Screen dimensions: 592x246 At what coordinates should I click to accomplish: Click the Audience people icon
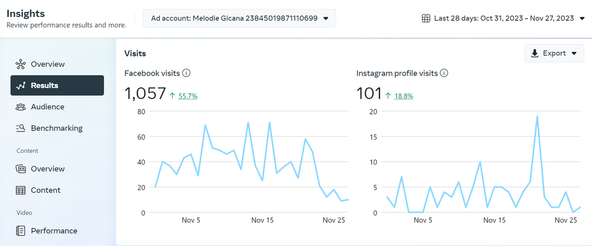point(20,107)
